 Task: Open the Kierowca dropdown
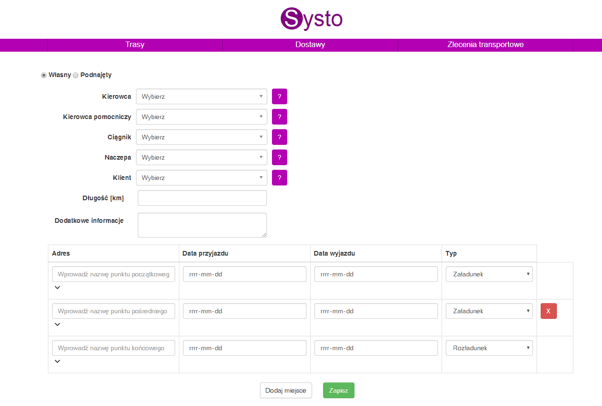(x=201, y=97)
